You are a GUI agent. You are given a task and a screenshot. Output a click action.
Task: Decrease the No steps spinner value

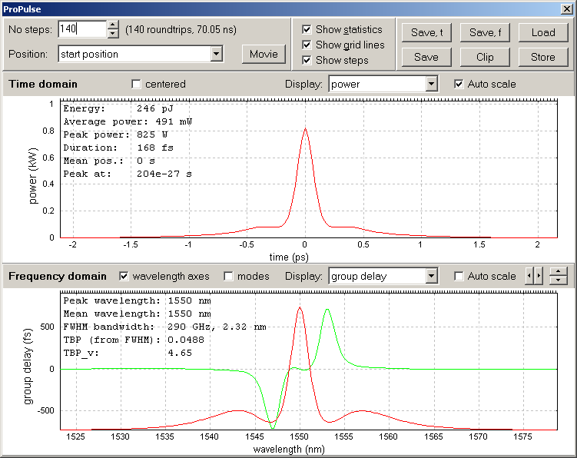[114, 34]
